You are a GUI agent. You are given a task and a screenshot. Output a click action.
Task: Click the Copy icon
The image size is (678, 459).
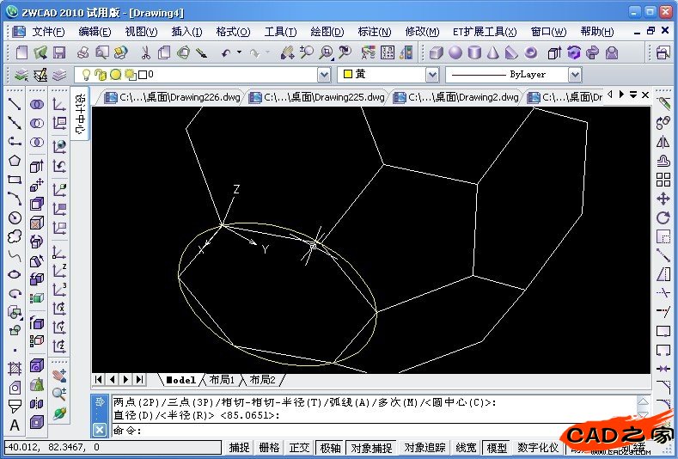(164, 52)
